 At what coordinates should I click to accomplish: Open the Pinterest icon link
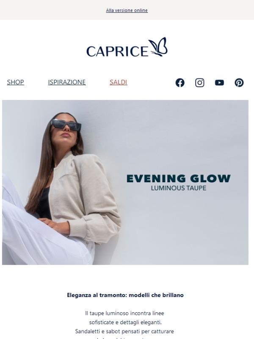pyautogui.click(x=239, y=83)
